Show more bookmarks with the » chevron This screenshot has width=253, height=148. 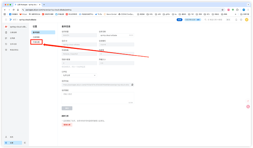point(235,14)
